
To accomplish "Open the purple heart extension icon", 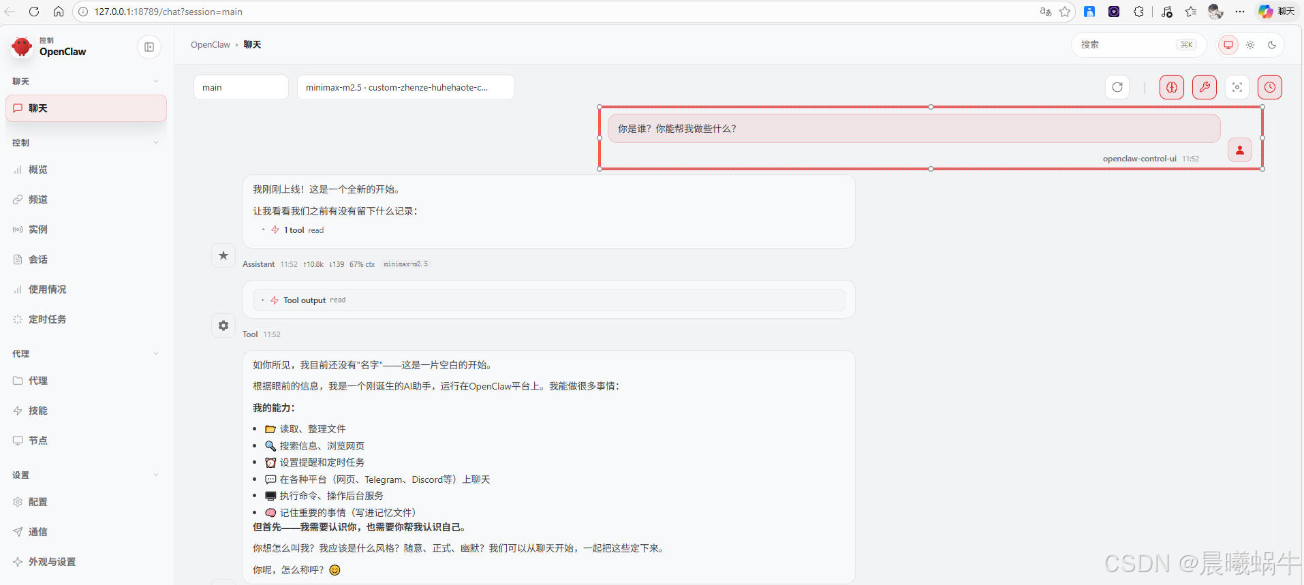I will [x=1114, y=12].
